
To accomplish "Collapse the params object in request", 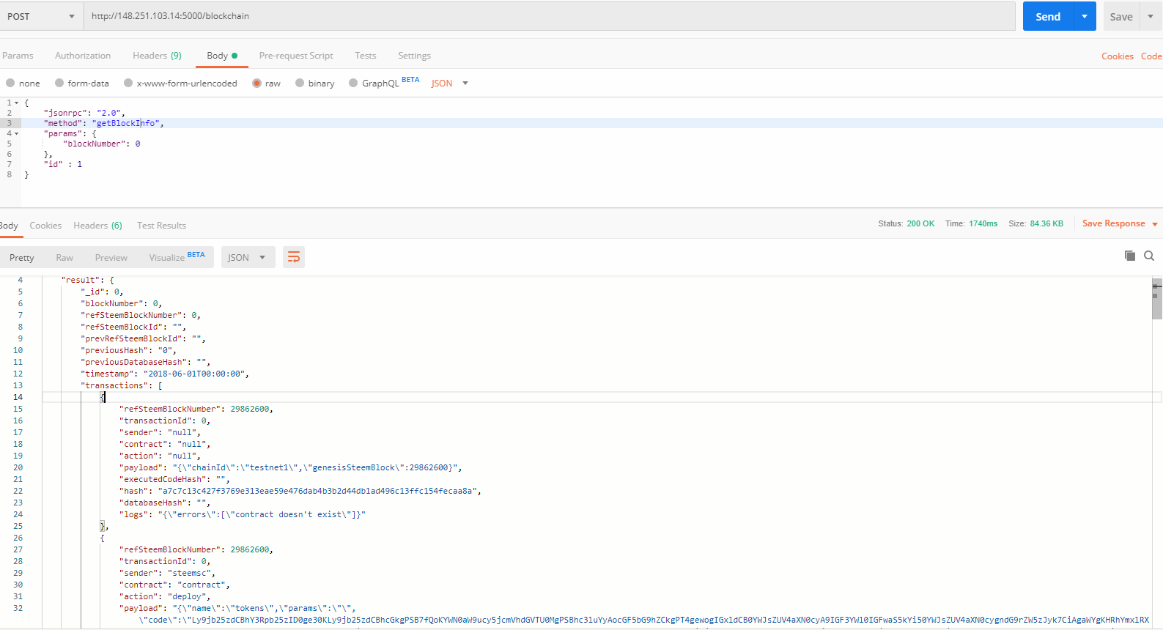I will [x=17, y=133].
